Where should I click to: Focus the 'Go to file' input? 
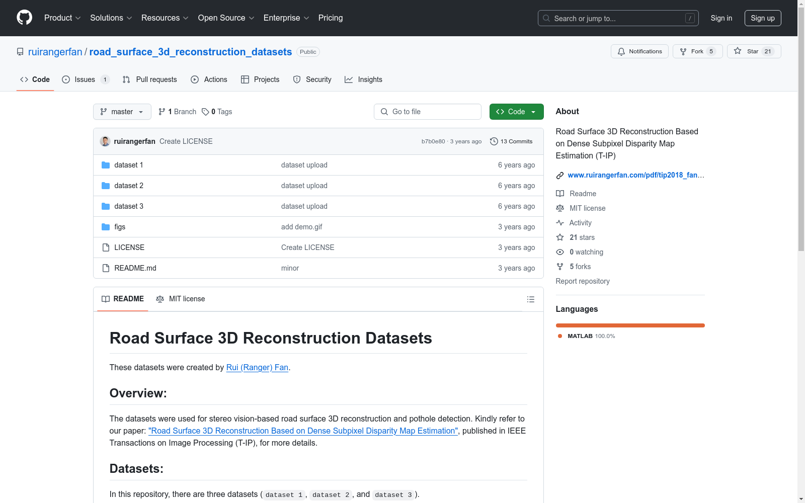pyautogui.click(x=428, y=112)
